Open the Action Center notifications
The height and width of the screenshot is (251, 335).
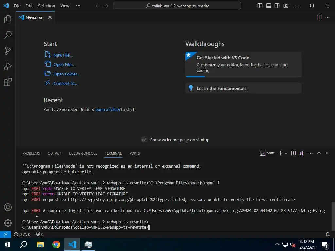(325, 244)
